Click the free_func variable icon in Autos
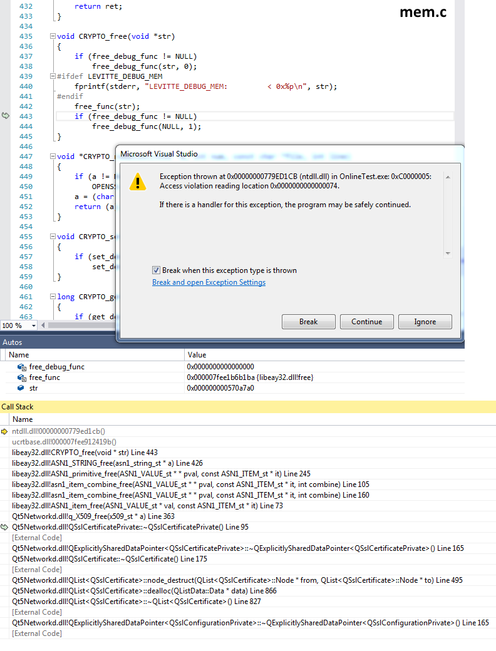 point(21,378)
